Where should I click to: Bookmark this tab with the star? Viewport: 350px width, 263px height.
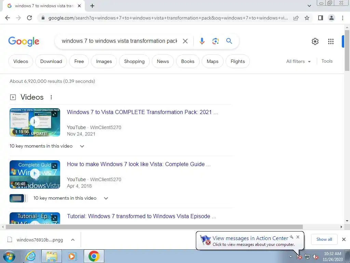click(x=307, y=18)
